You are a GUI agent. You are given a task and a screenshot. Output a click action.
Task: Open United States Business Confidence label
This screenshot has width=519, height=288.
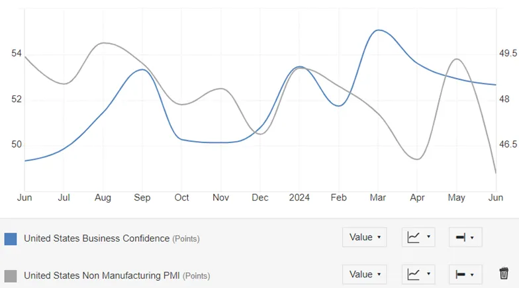click(x=97, y=238)
